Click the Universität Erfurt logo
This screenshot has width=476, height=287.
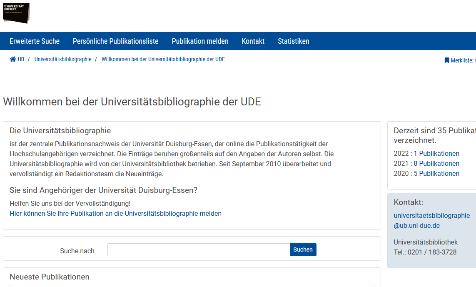click(x=16, y=12)
